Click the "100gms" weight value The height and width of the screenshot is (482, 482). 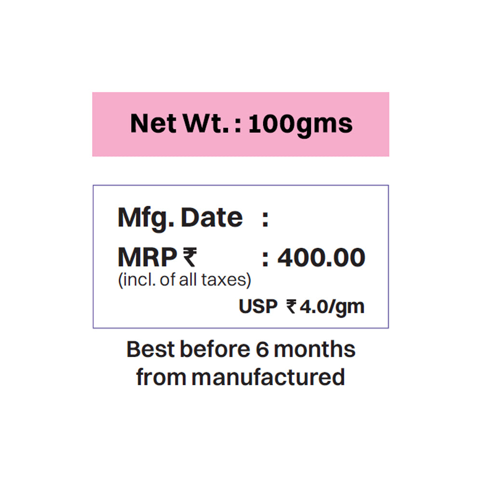[x=301, y=124]
